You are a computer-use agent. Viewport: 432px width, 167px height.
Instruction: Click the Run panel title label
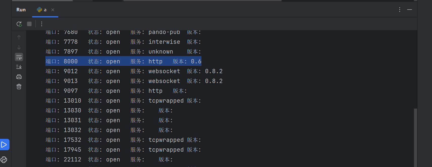(21, 10)
